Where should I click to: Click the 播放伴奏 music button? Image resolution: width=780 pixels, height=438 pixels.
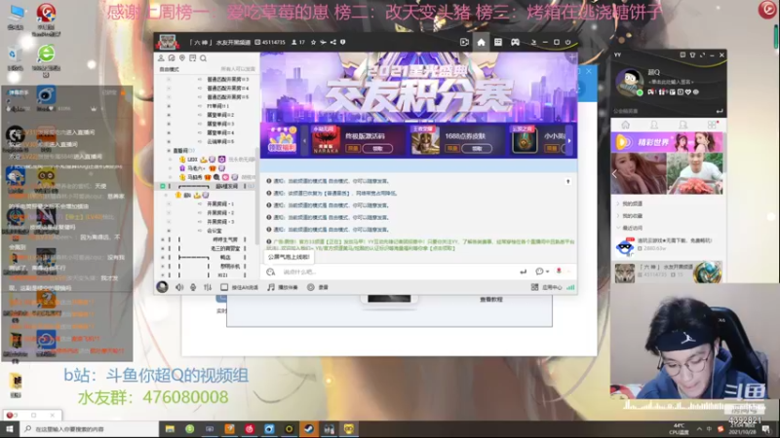pos(283,287)
